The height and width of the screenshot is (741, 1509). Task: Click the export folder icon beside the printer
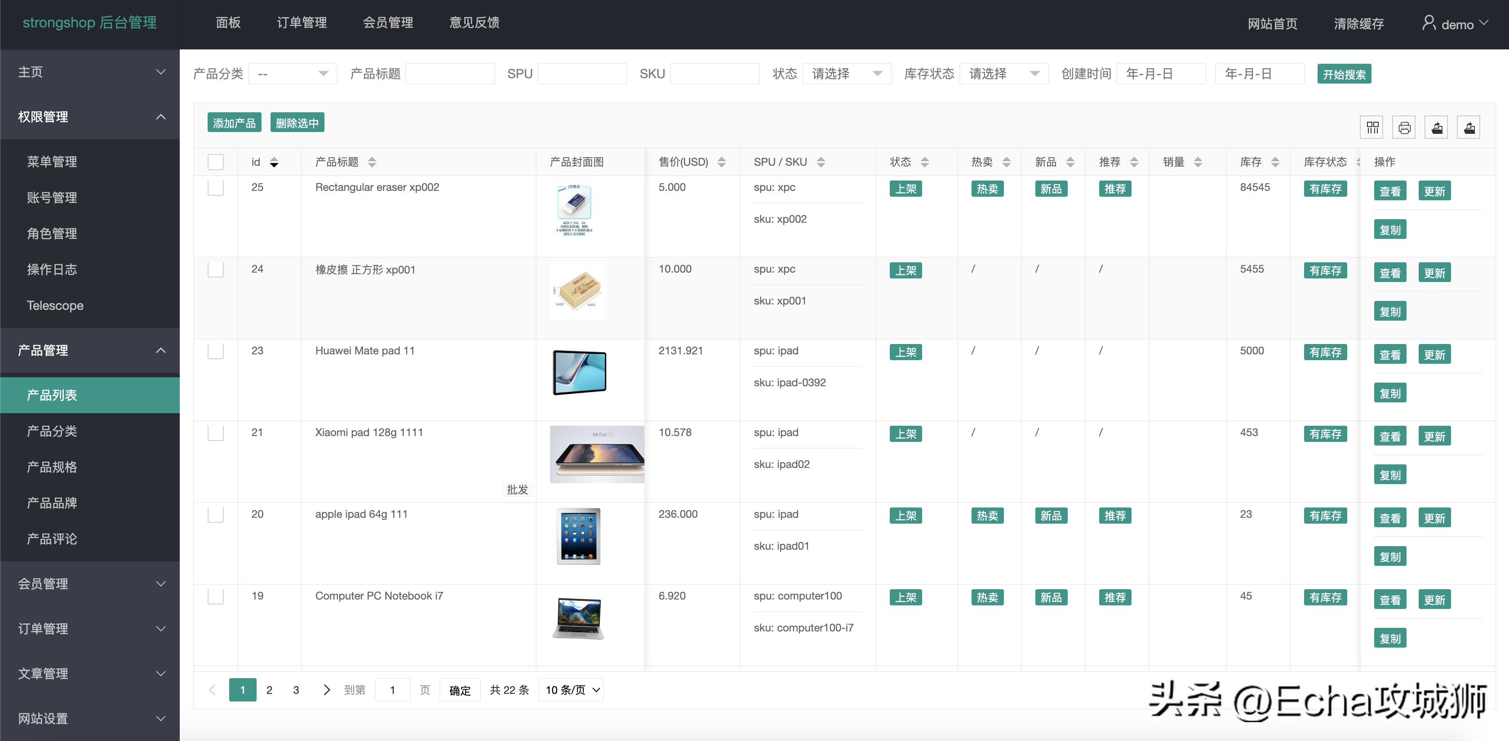tap(1436, 128)
